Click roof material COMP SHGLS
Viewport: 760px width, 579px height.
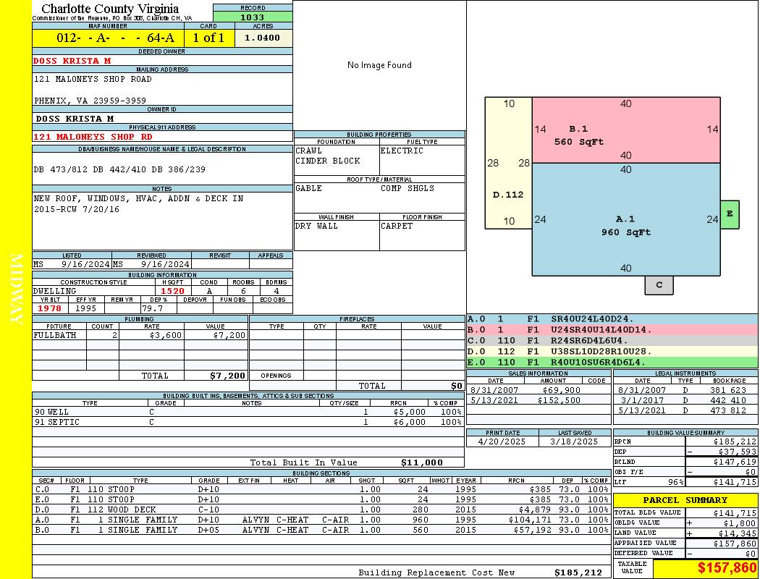[408, 188]
